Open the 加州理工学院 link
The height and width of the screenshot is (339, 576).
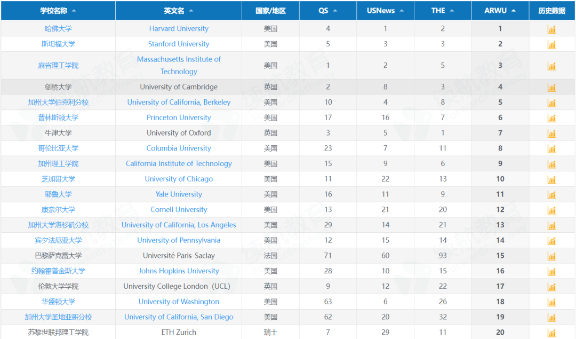coord(59,163)
